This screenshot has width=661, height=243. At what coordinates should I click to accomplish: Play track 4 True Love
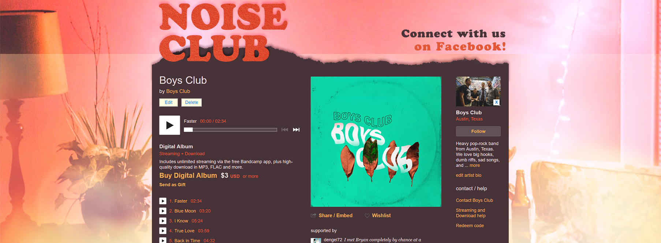163,231
